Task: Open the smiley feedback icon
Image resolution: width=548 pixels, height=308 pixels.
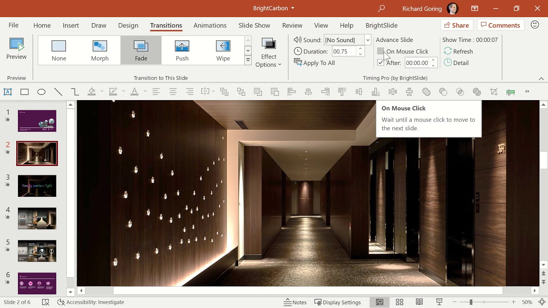Action: point(535,25)
